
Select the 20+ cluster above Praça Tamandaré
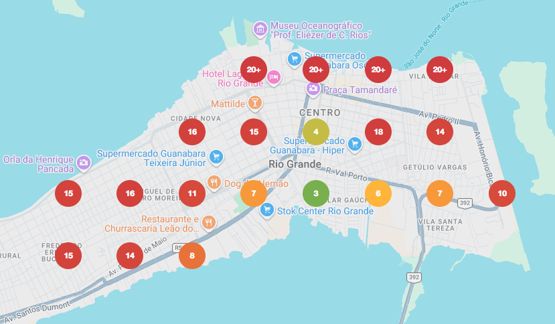316,70
